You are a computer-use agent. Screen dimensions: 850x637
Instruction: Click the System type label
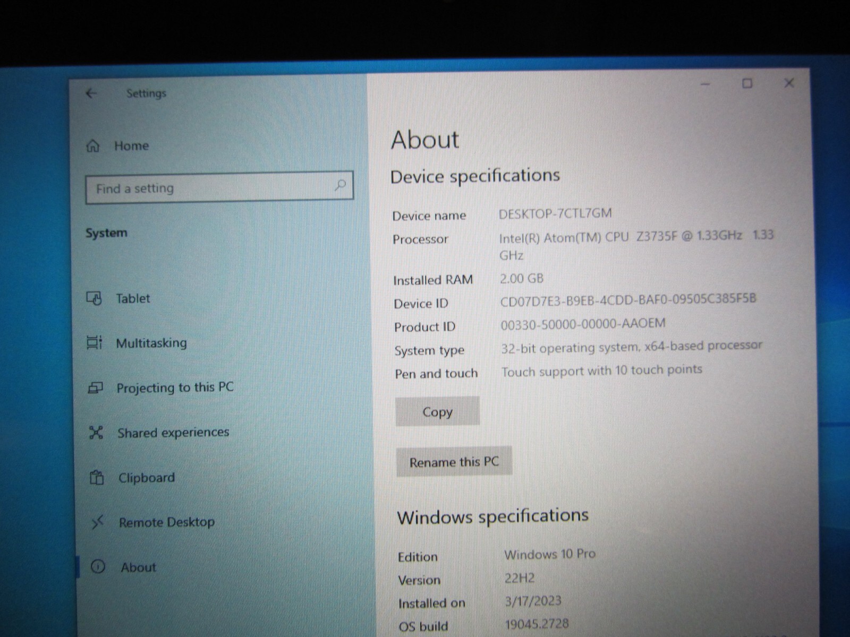[x=429, y=351]
